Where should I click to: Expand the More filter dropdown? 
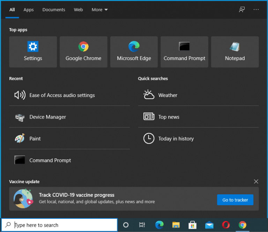pos(100,10)
